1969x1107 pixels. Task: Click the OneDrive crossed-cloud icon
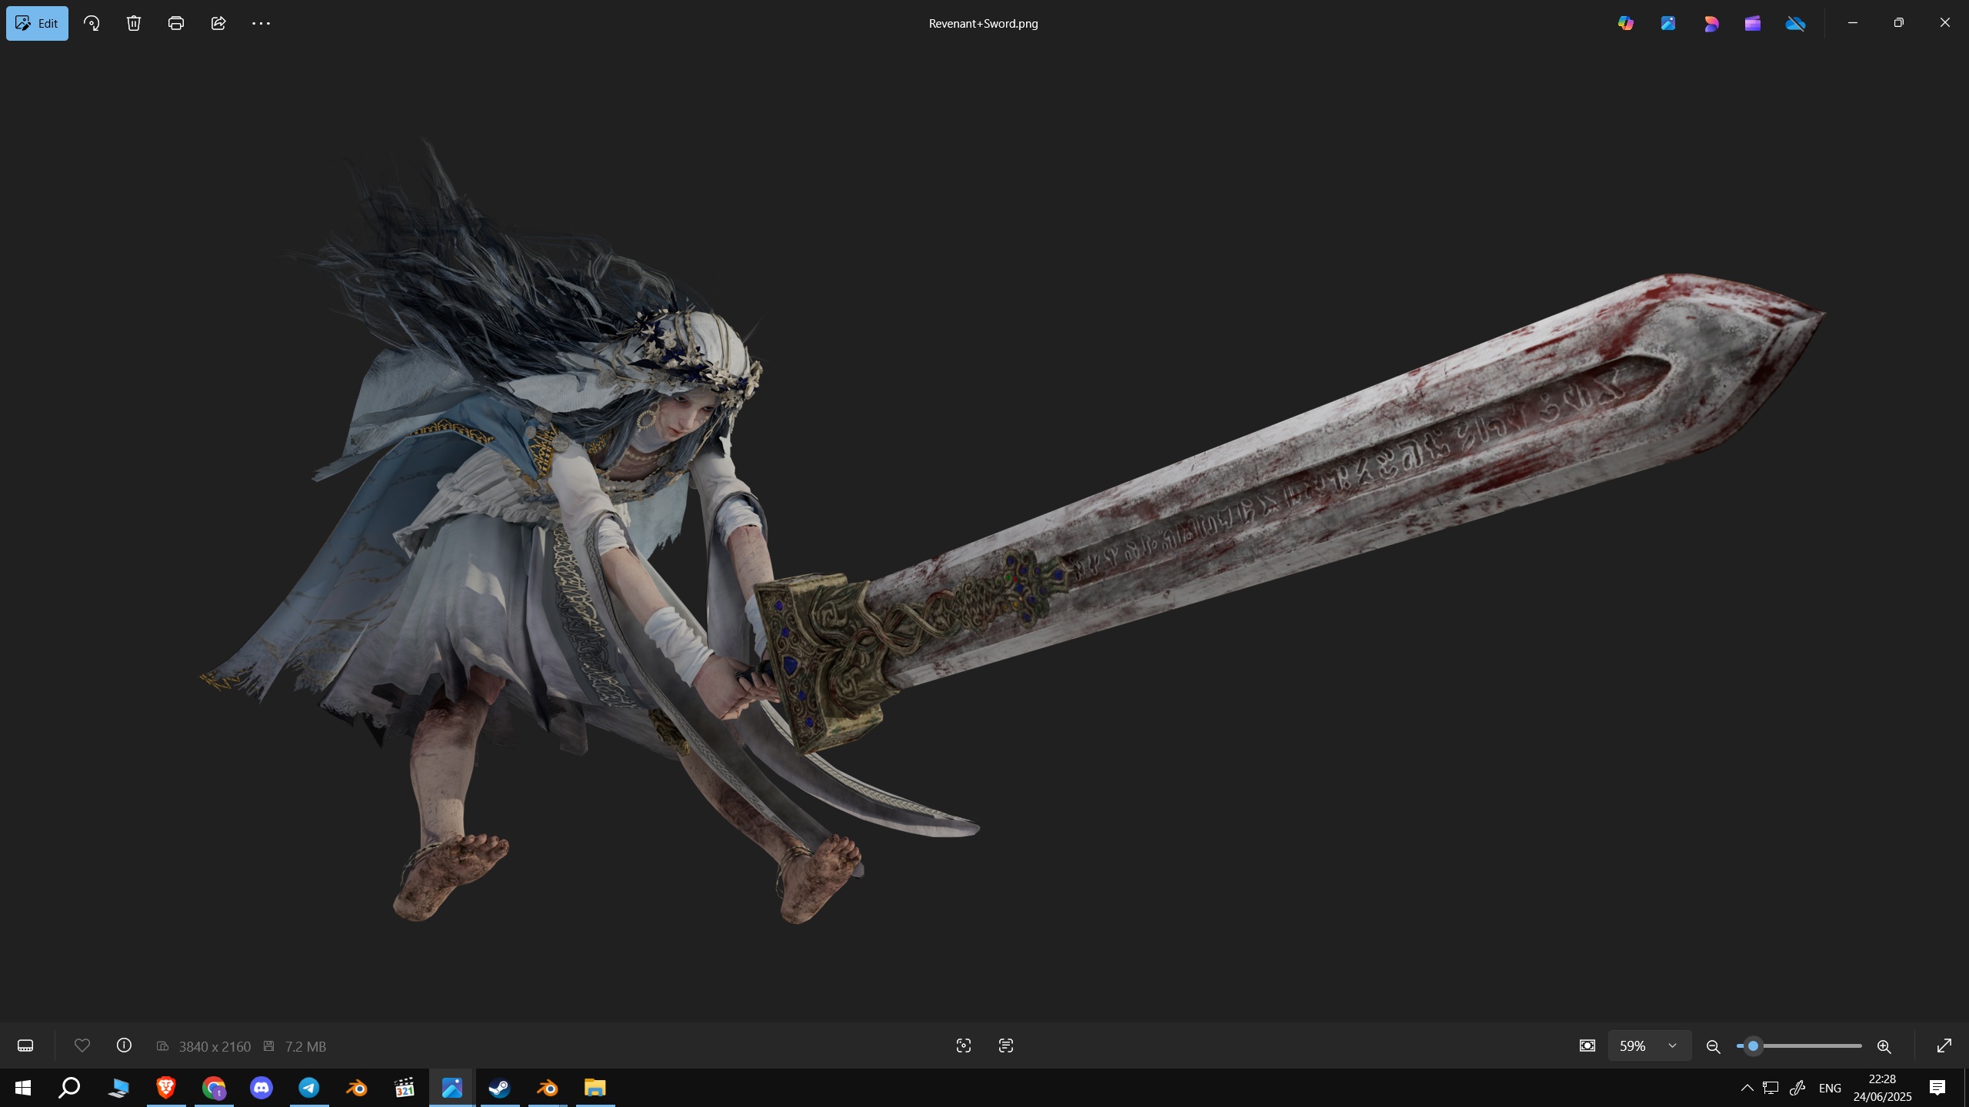(1795, 23)
